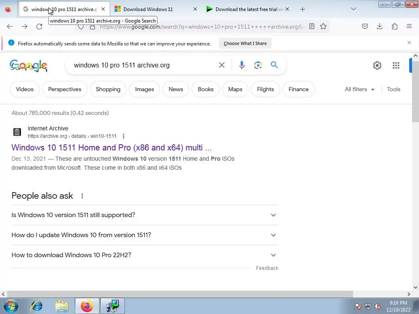Filter results by News
This screenshot has width=419, height=314.
coord(176,90)
